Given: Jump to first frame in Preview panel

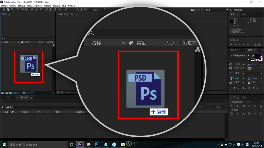Looking at the screenshot, I should tap(231, 44).
